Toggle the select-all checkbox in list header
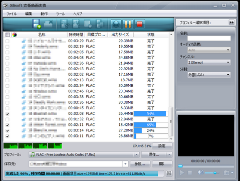240x181 pixels. click(8, 35)
